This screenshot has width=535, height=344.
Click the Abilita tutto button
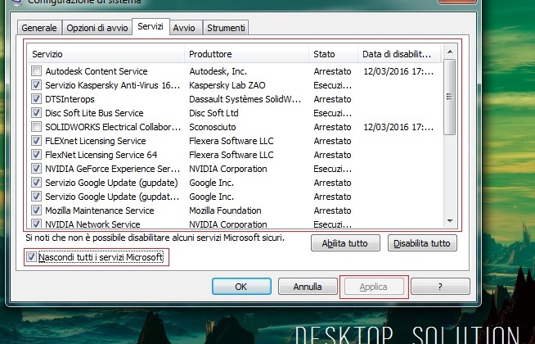(x=345, y=243)
